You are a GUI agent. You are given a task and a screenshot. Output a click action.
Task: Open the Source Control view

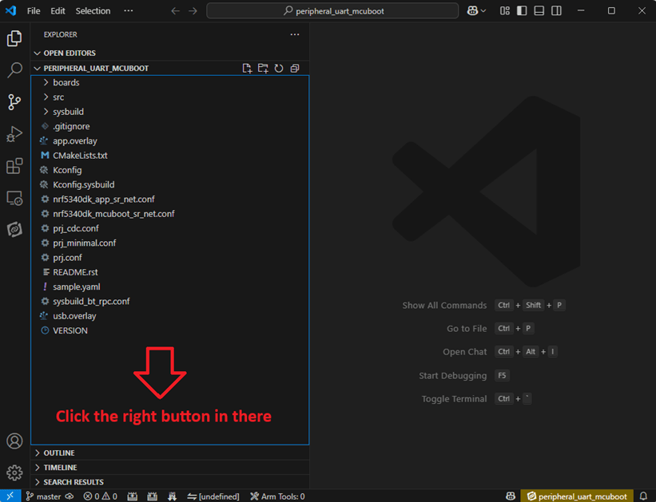(14, 102)
